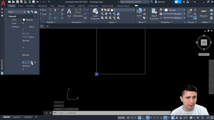
Task: Toggle annotation visibility in status bar
Action: coord(173,118)
